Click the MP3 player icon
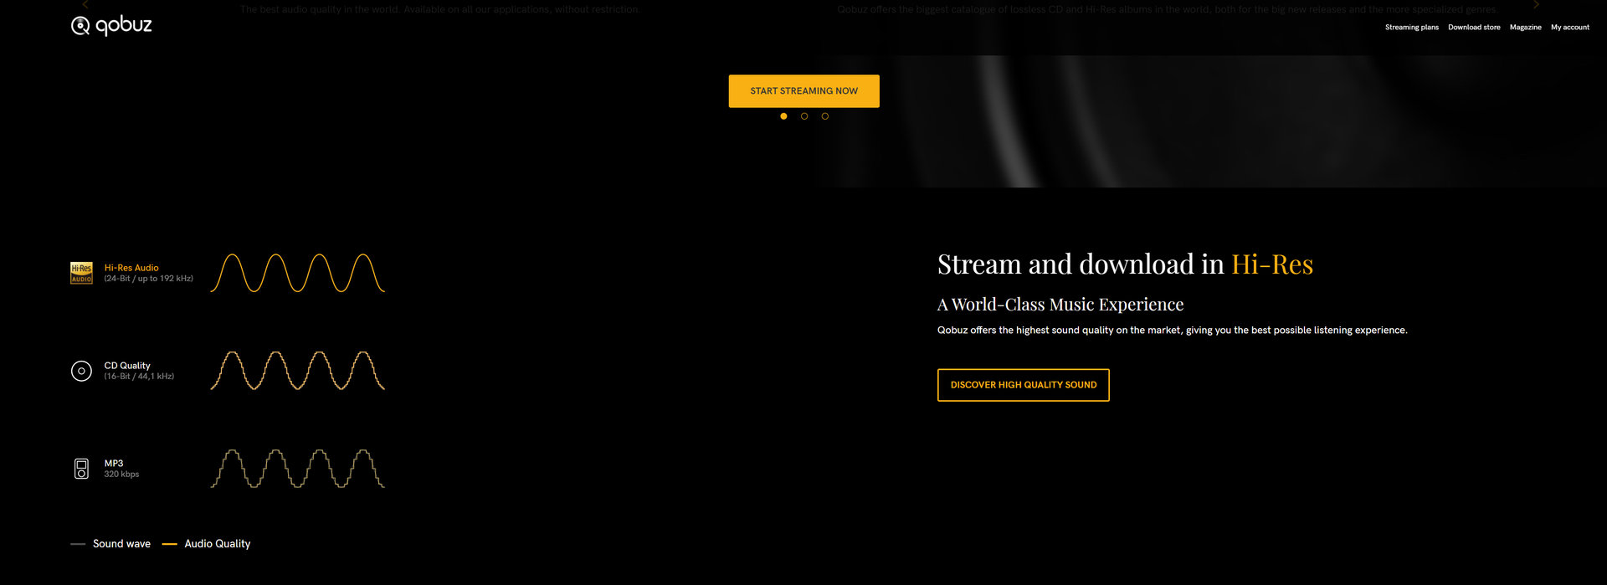 coord(81,469)
